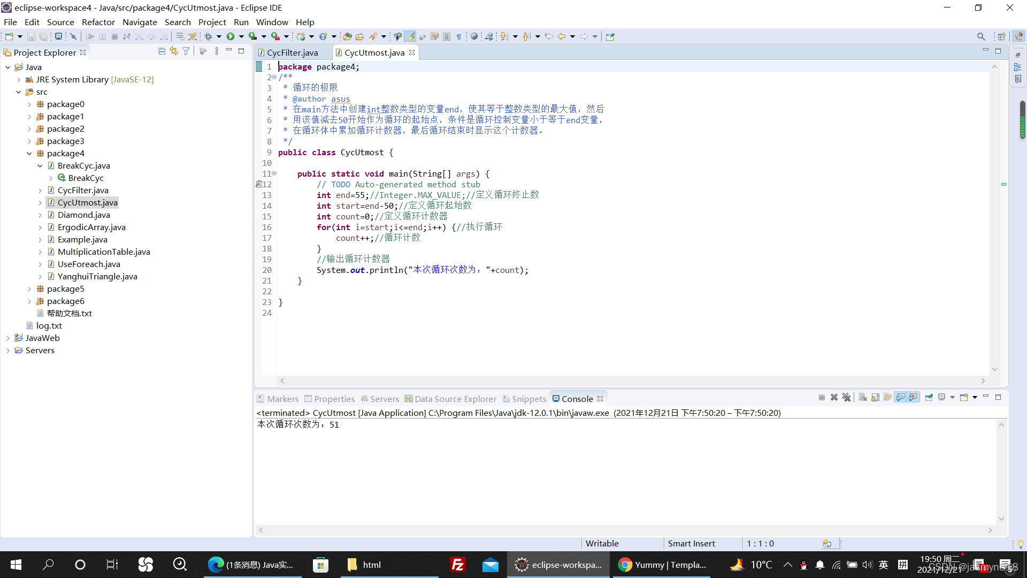This screenshot has width=1027, height=578.
Task: Toggle Link with Editor in Project Explorer
Action: 174,51
